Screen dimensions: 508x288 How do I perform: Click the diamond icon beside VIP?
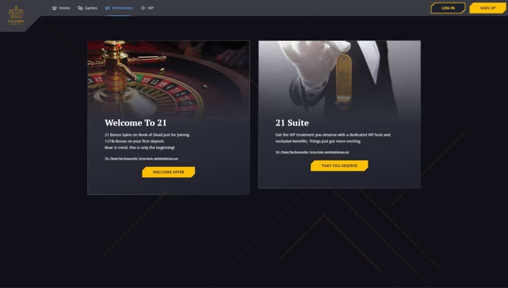click(143, 8)
